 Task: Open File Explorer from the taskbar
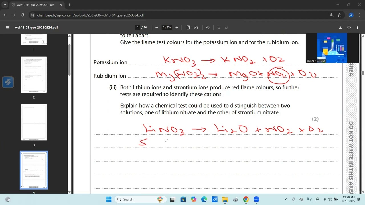tap(225, 199)
